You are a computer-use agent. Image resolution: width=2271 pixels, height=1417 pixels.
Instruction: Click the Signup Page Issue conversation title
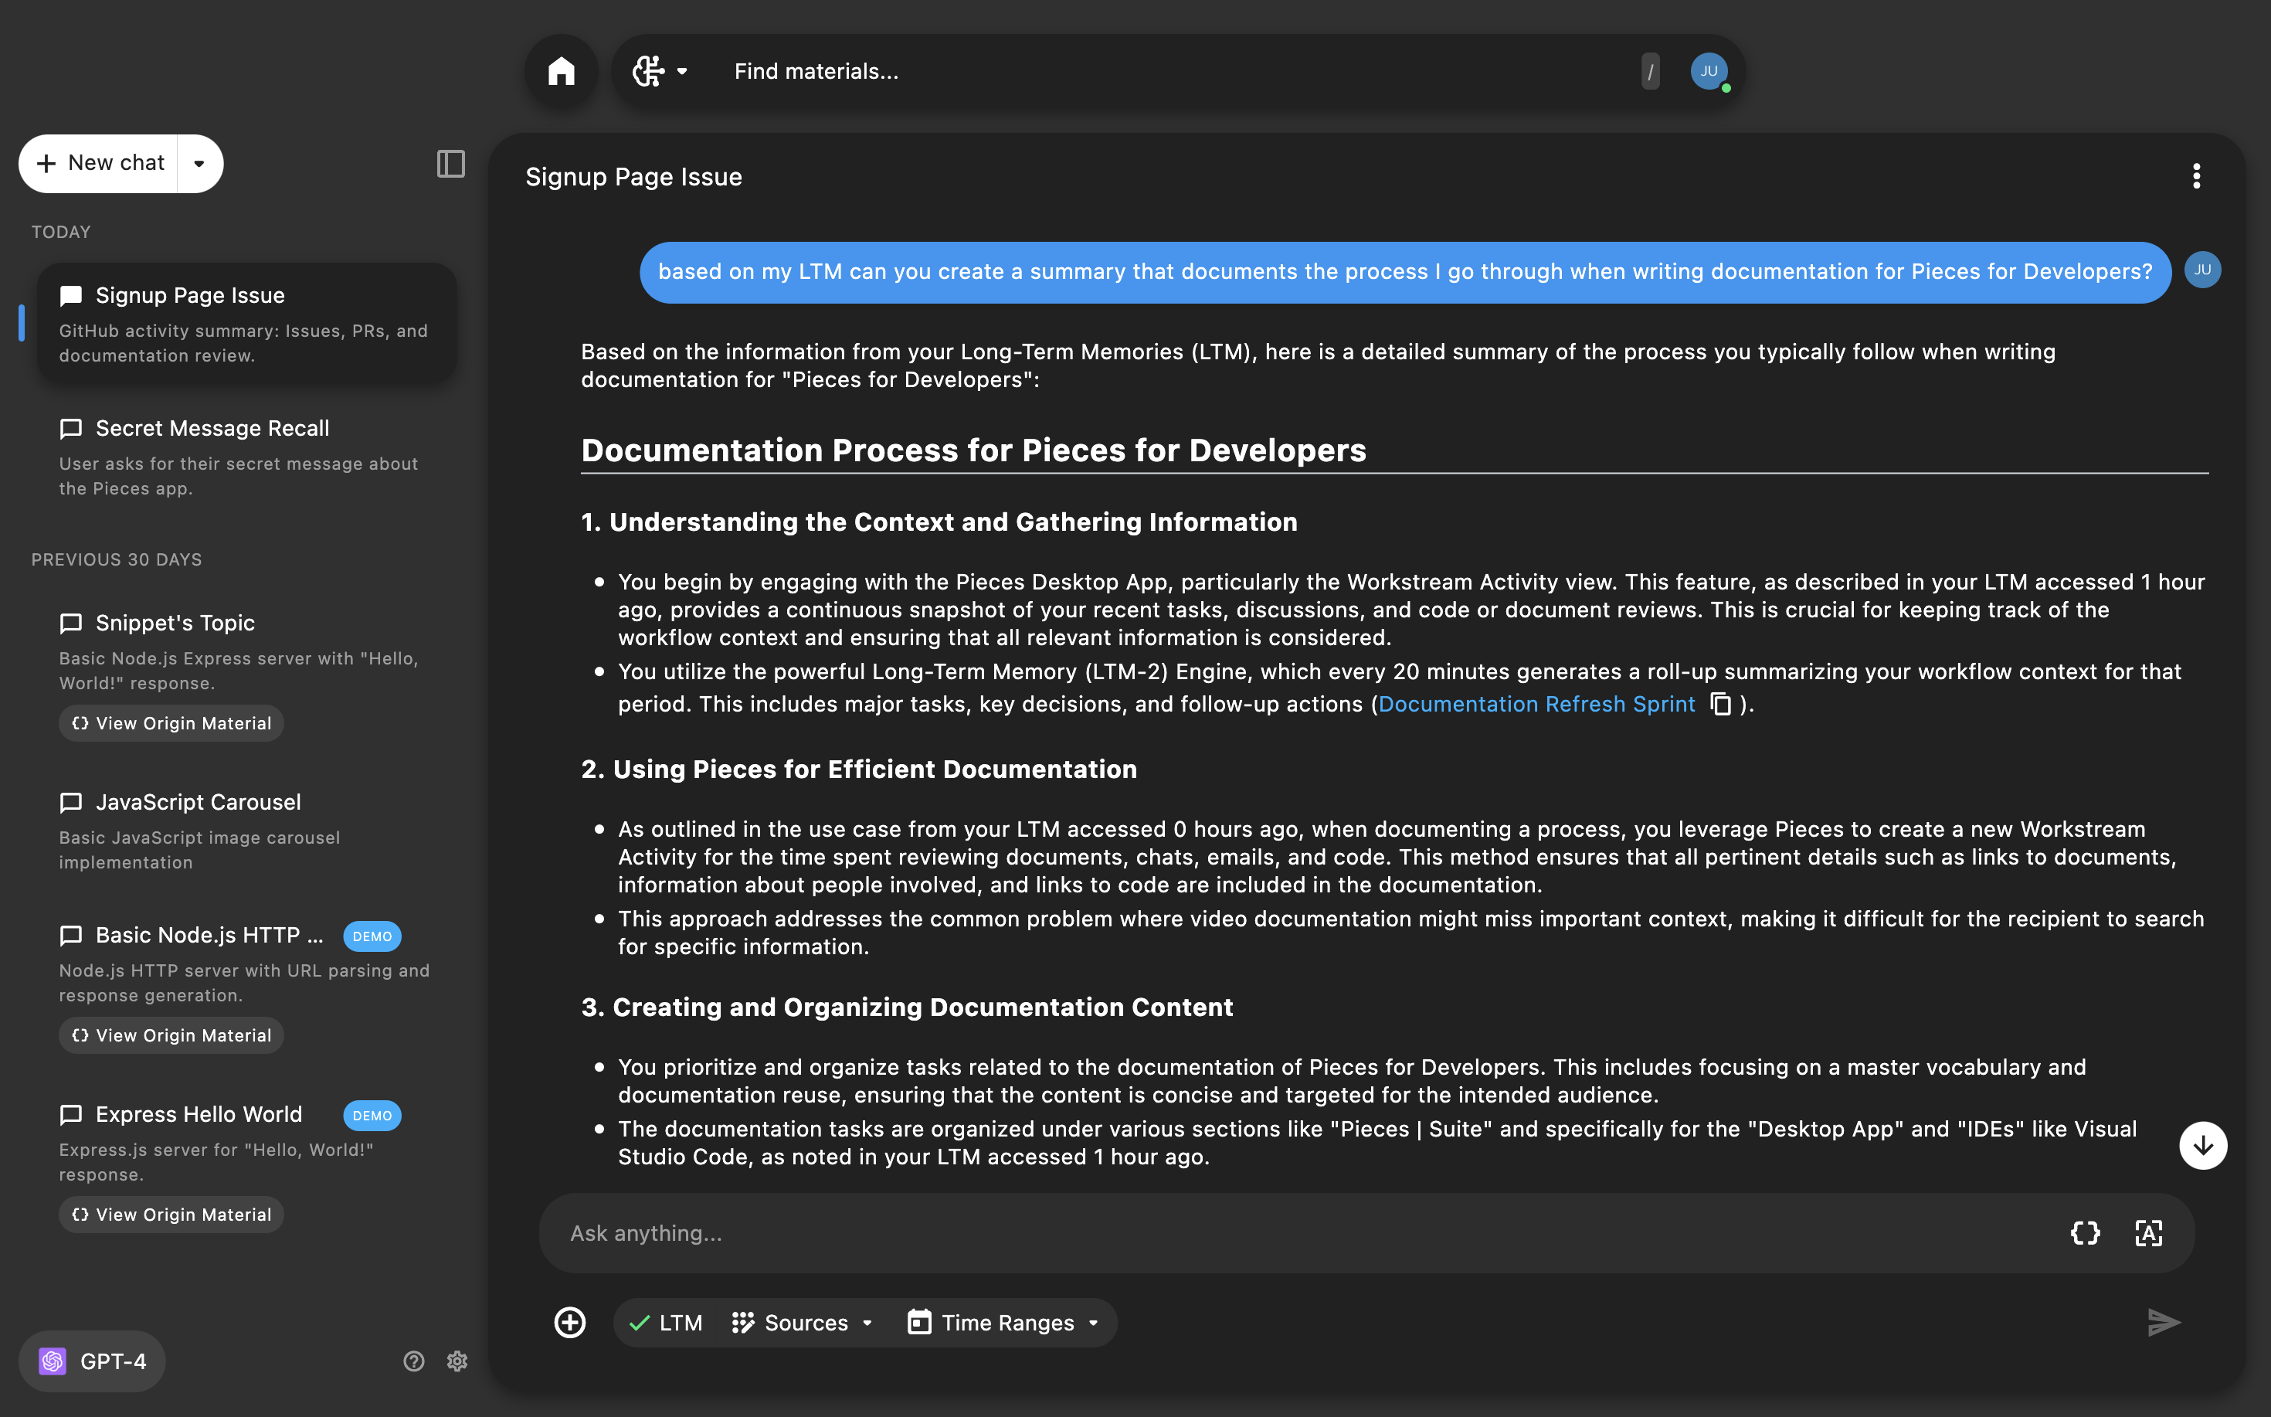633,176
